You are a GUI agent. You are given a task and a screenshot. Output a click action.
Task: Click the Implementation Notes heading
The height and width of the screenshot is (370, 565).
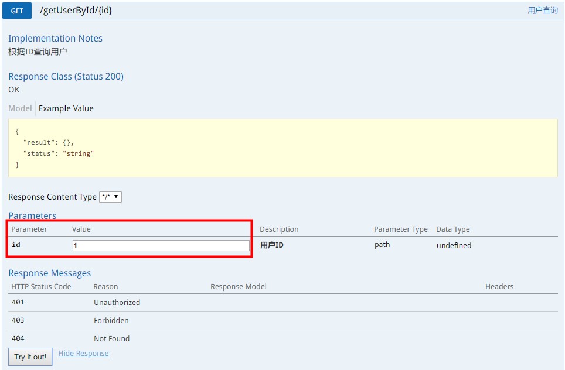click(x=56, y=39)
